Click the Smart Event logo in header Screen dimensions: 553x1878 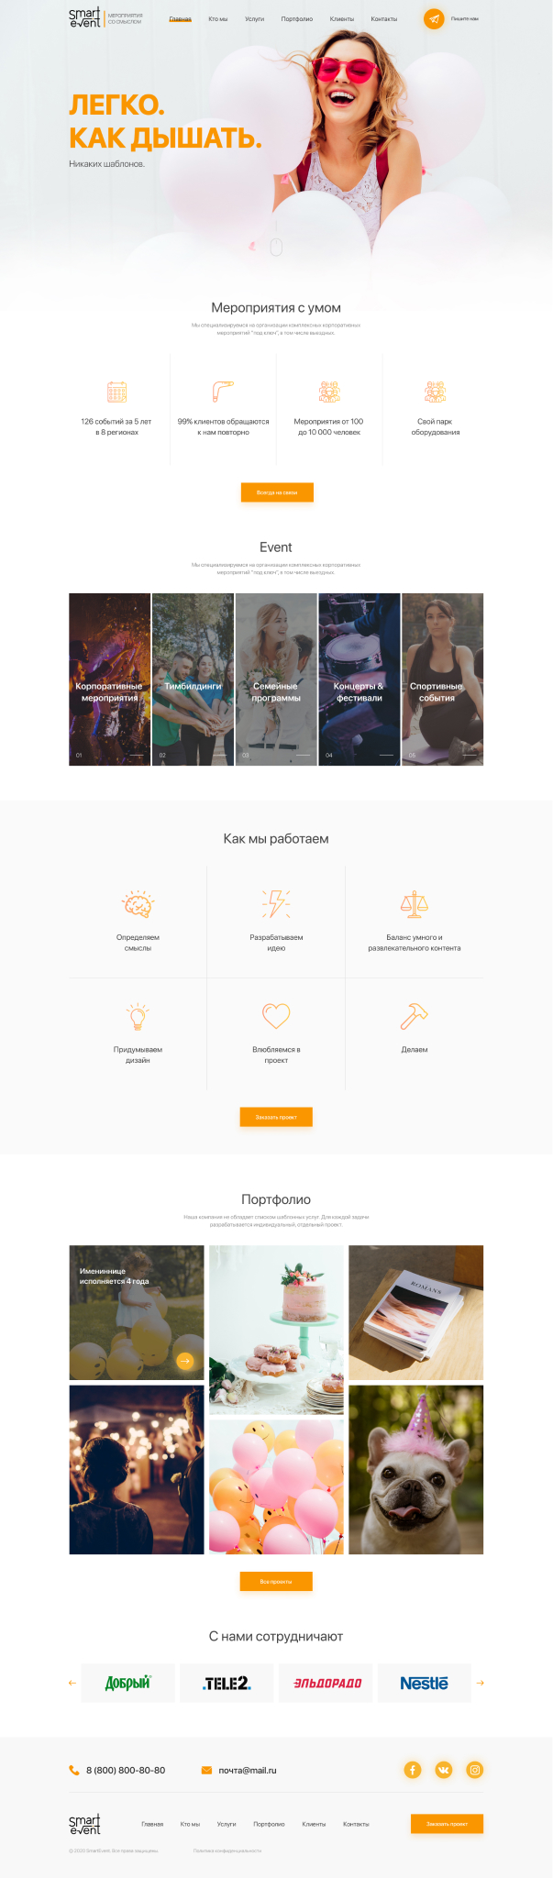pos(84,17)
